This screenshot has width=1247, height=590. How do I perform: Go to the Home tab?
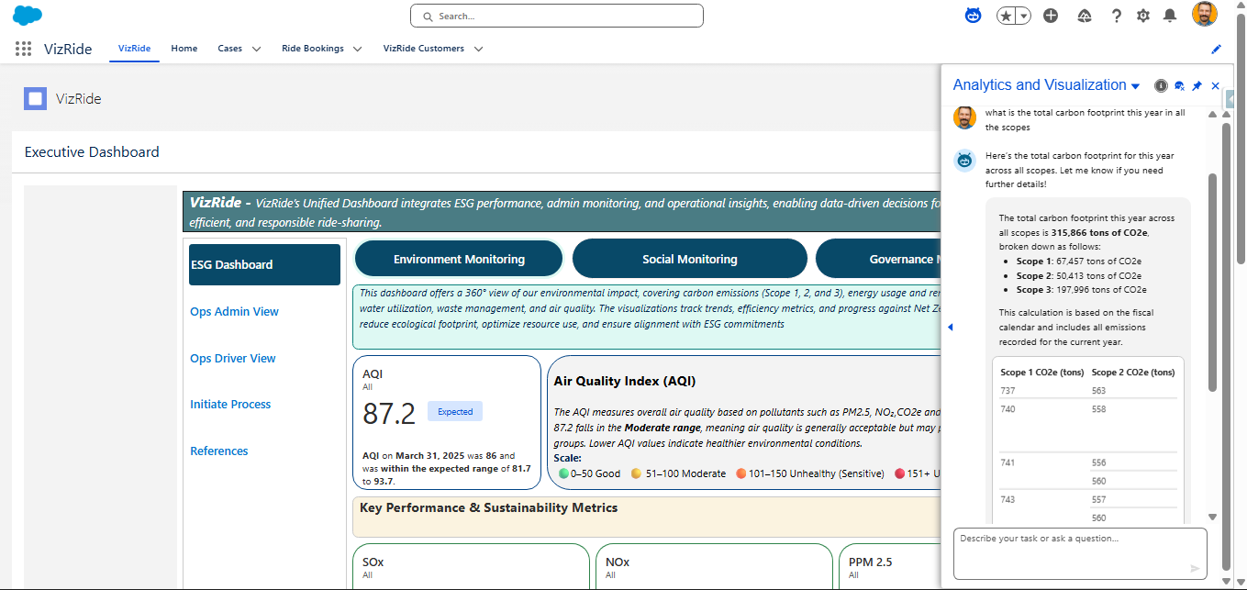pyautogui.click(x=184, y=49)
